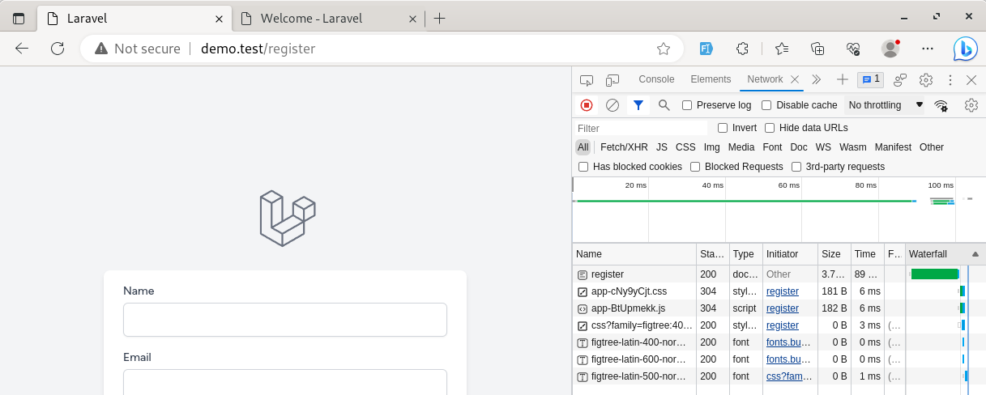This screenshot has width=986, height=395.
Task: Open the browser Settings and more menu
Action: 928,49
